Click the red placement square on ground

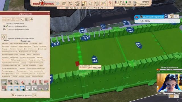click(77, 64)
